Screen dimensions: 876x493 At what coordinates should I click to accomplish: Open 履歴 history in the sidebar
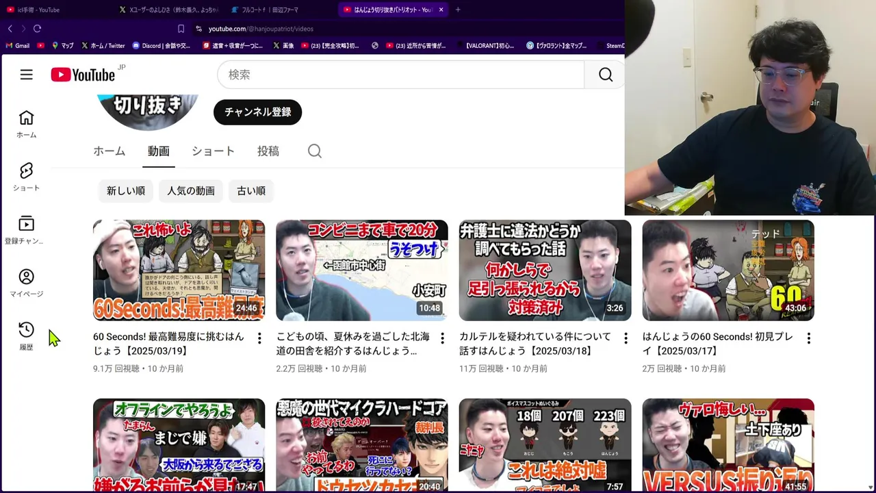pyautogui.click(x=26, y=336)
